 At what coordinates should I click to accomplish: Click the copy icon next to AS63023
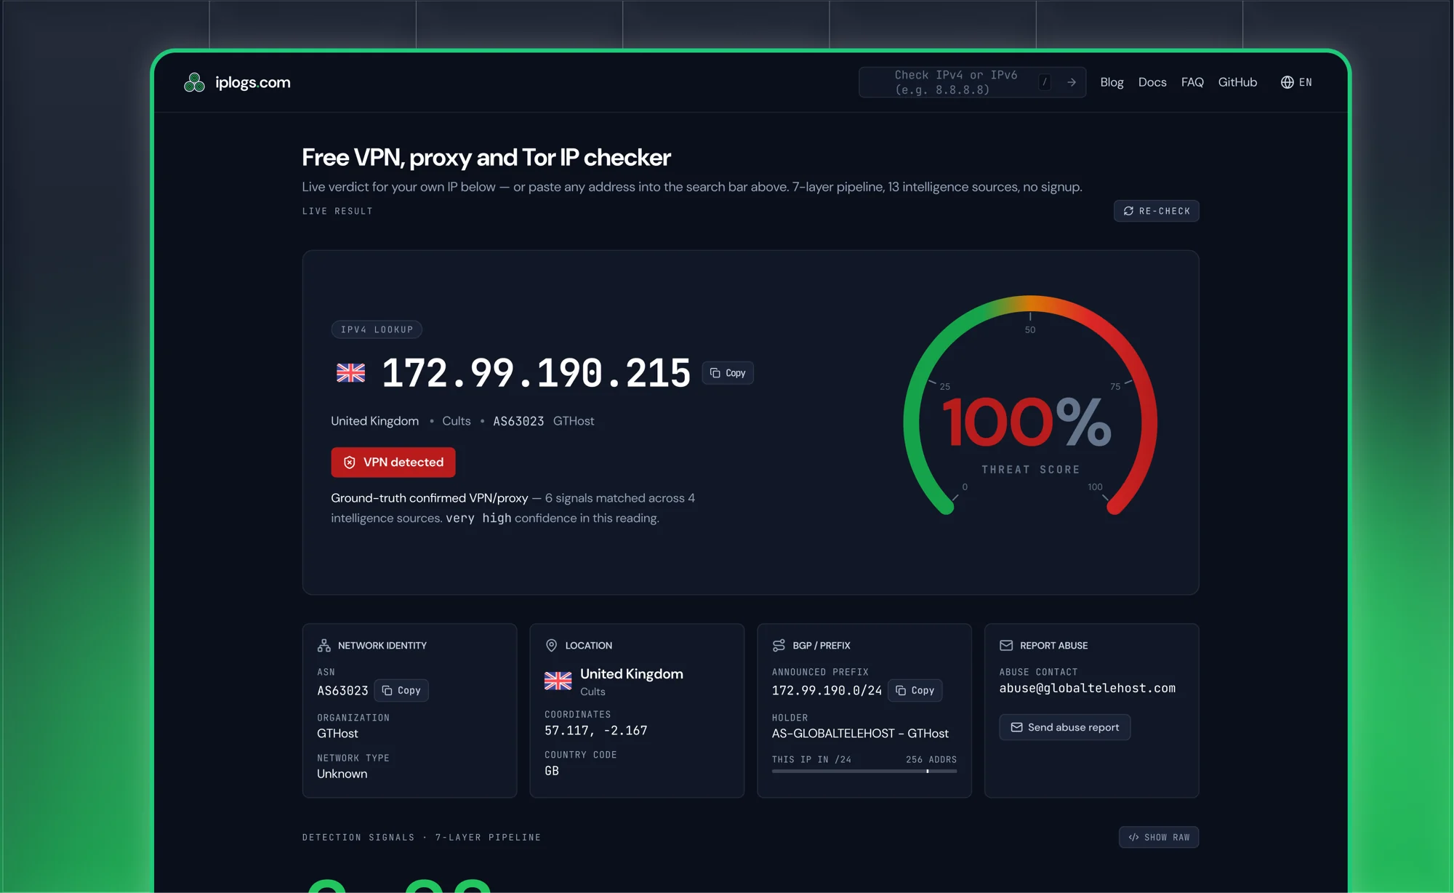tap(387, 690)
